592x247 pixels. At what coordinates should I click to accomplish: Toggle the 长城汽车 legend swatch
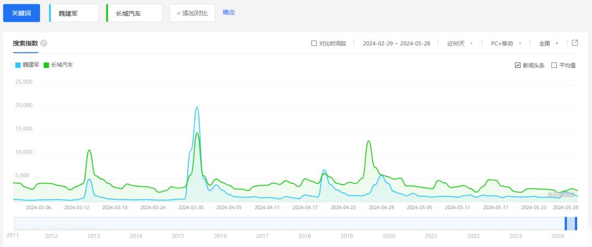pos(47,65)
